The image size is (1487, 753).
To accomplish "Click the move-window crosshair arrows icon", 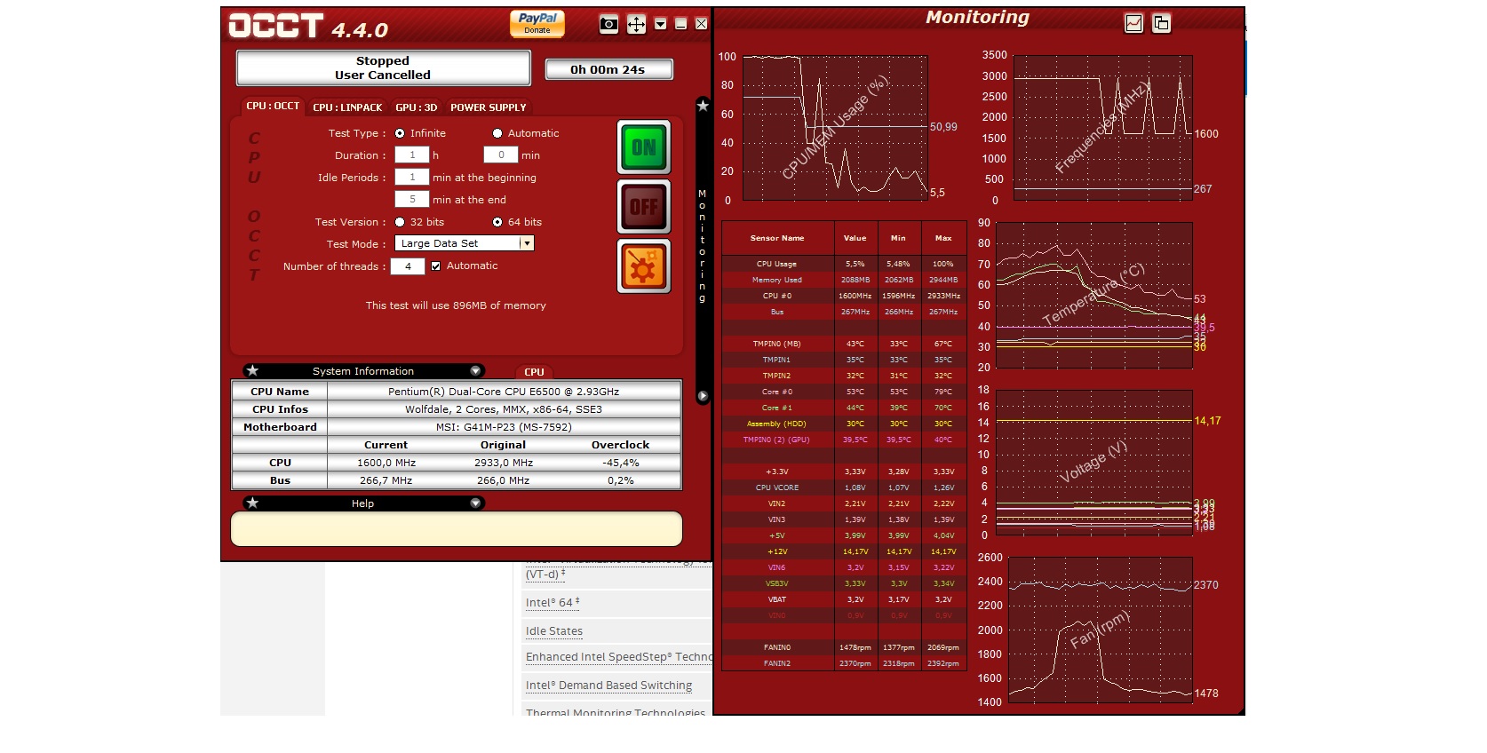I will point(636,25).
